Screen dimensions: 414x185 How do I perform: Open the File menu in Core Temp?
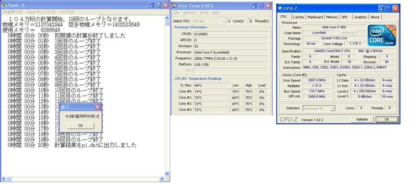(176, 12)
